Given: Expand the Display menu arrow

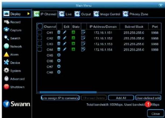Looking at the screenshot, I should pos(28,14).
